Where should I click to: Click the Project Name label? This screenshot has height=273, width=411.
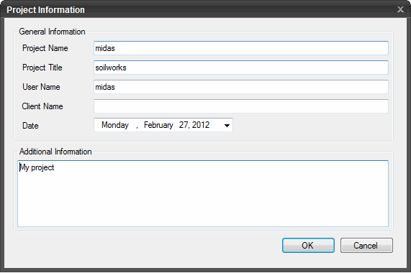click(x=45, y=48)
